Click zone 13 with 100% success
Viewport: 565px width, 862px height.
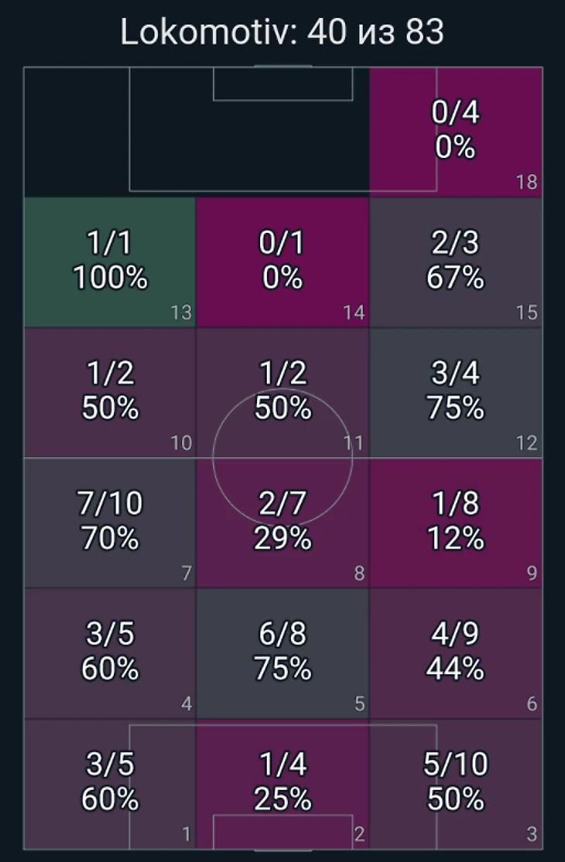[x=110, y=262]
